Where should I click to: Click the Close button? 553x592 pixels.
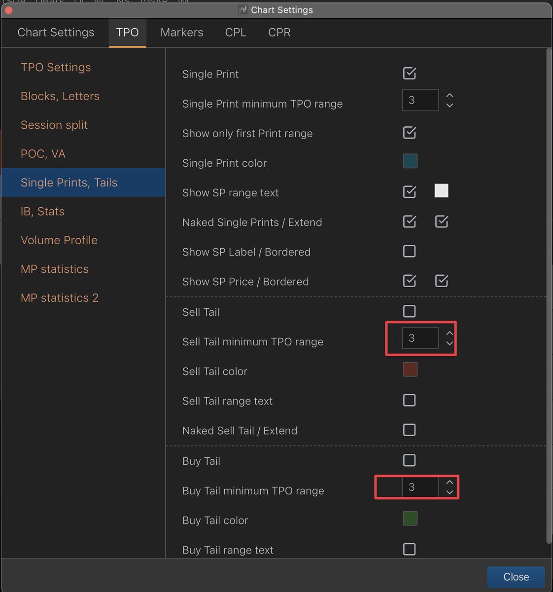click(x=516, y=577)
